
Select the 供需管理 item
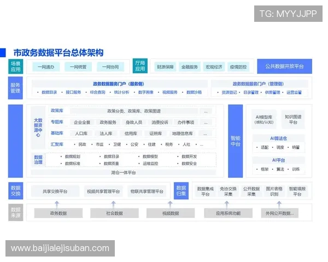[x=272, y=92]
